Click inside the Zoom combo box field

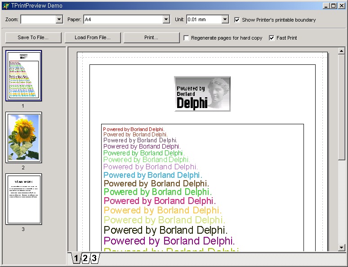[38, 19]
